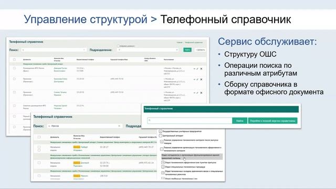336x189 pixels.
Task: Click pencil edit icon in third table row
Action: (x=197, y=93)
